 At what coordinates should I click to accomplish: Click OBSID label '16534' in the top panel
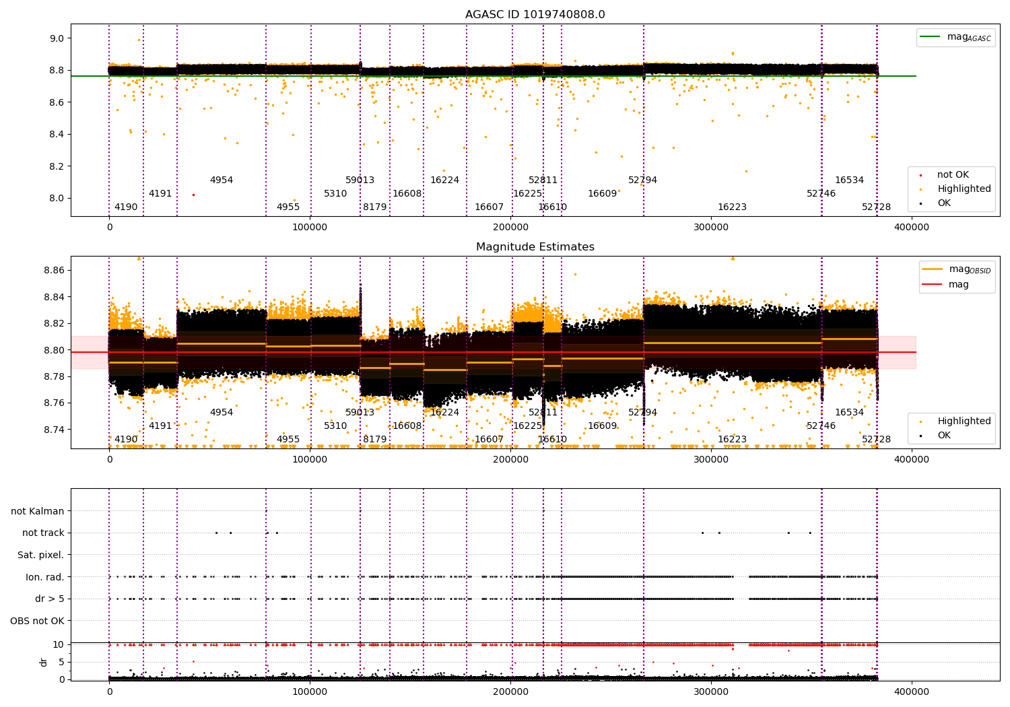point(850,180)
